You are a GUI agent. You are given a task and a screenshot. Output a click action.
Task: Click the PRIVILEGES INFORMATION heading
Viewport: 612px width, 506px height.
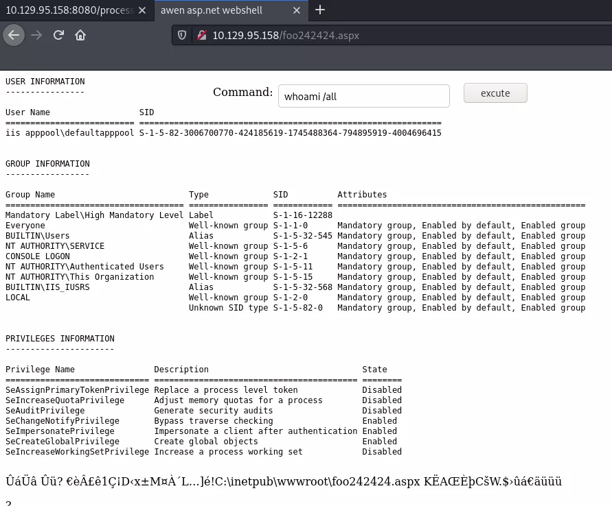point(60,339)
